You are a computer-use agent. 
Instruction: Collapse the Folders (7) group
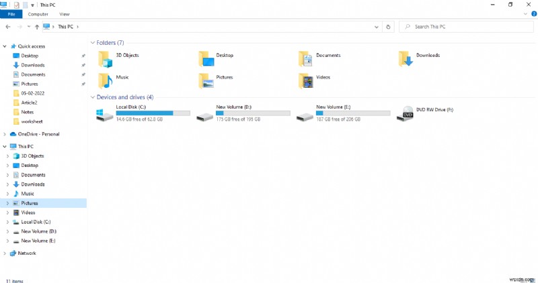click(x=93, y=42)
